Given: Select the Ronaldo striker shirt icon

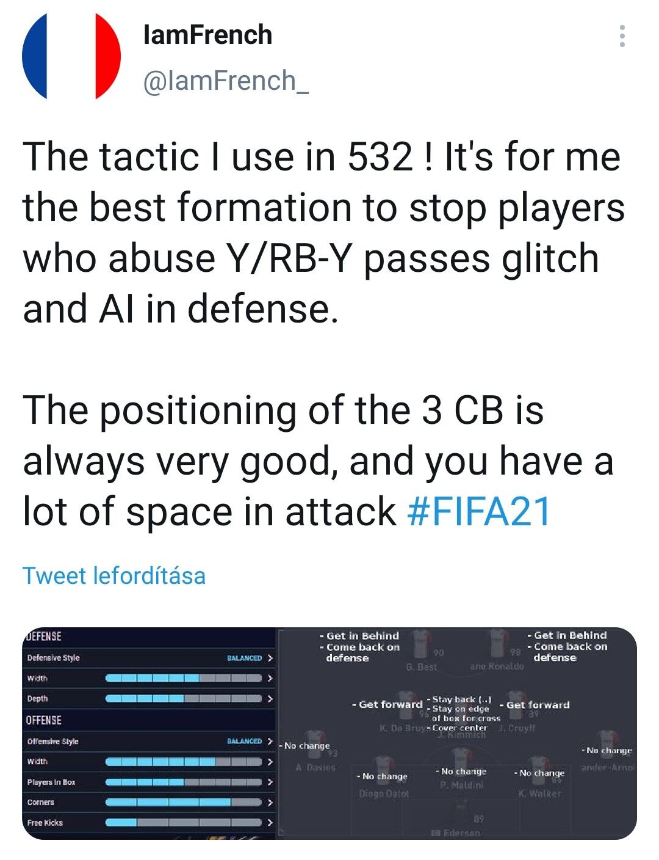Looking at the screenshot, I should click(x=499, y=643).
